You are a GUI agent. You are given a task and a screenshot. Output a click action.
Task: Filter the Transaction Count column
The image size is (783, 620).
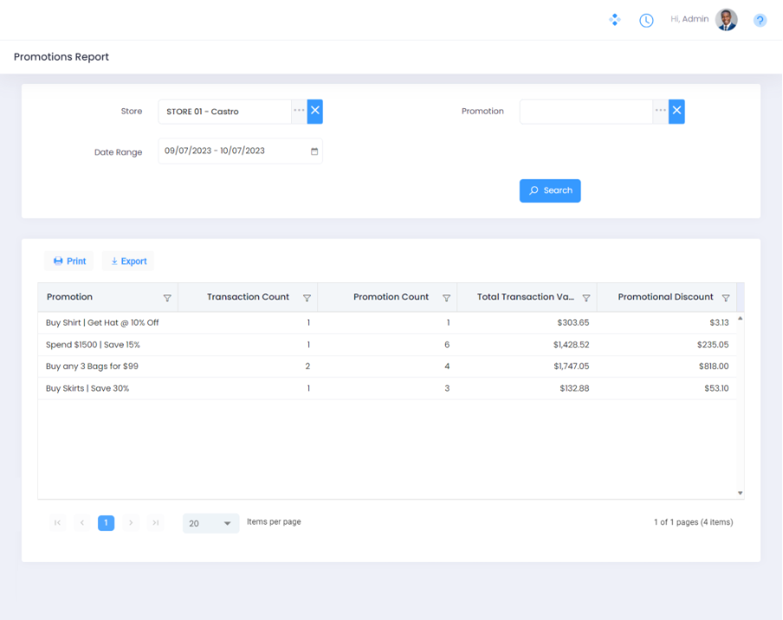coord(307,298)
